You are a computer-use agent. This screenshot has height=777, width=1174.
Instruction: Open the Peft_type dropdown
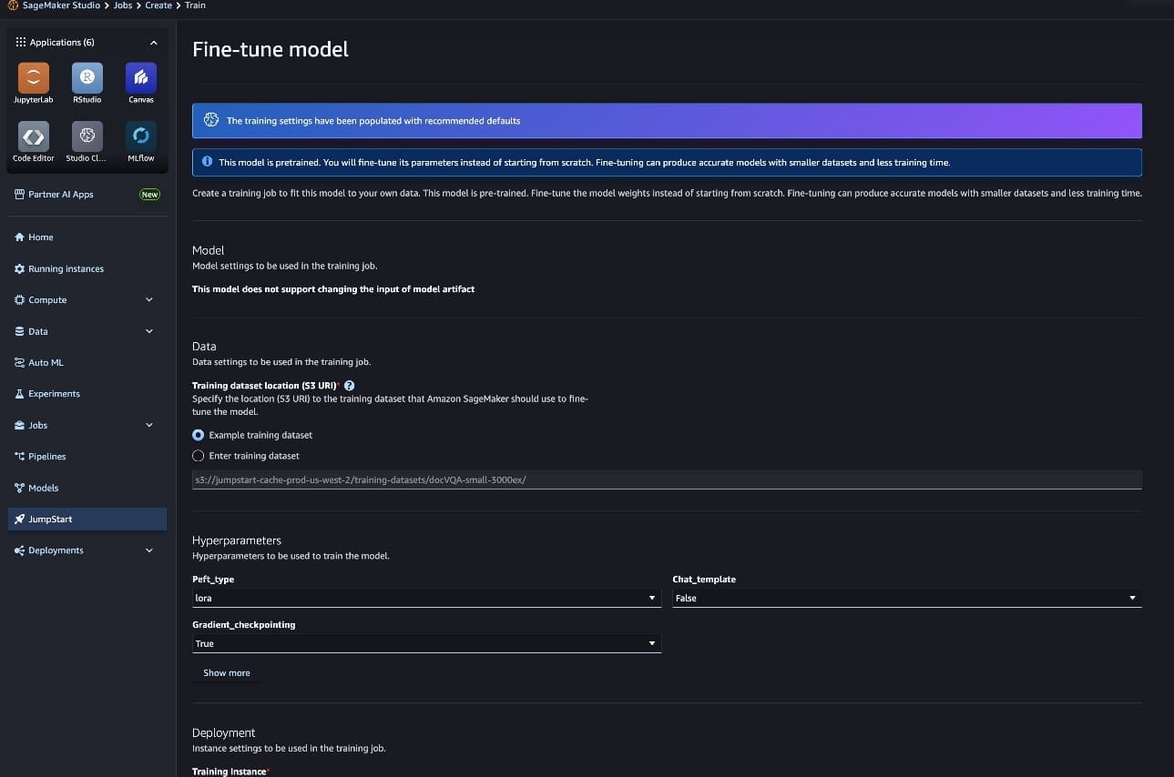426,598
